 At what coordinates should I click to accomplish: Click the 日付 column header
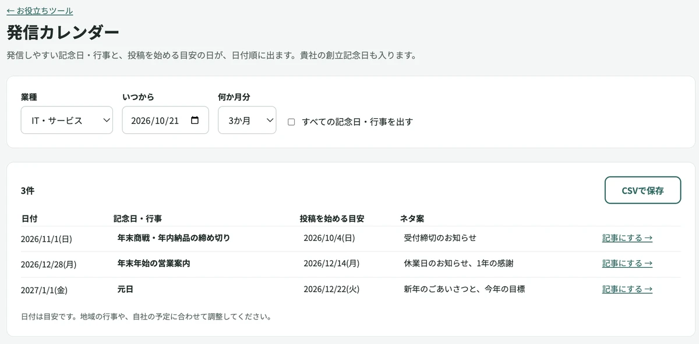click(29, 219)
